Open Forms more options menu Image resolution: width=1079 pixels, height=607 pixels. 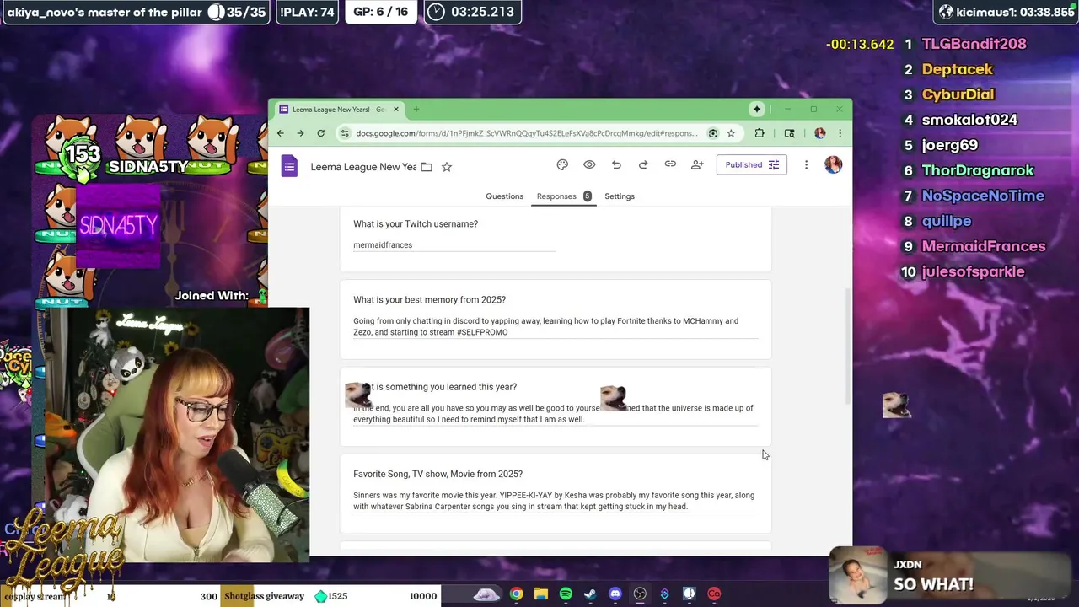[806, 165]
